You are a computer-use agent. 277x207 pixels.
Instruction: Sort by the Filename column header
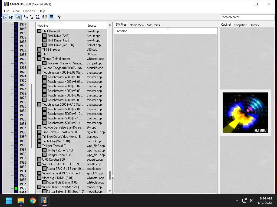166,31
